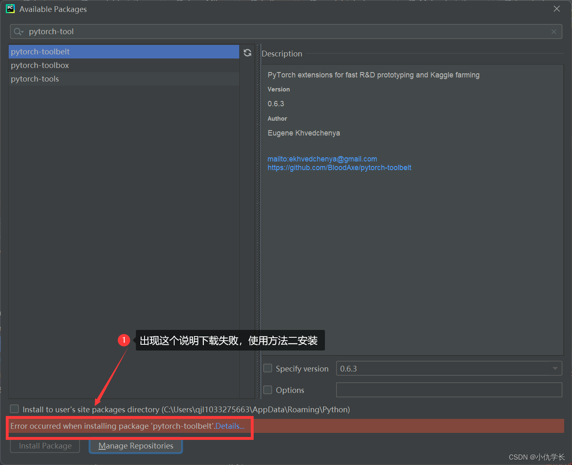Image resolution: width=572 pixels, height=465 pixels.
Task: Click the Options text input field
Action: [x=449, y=390]
